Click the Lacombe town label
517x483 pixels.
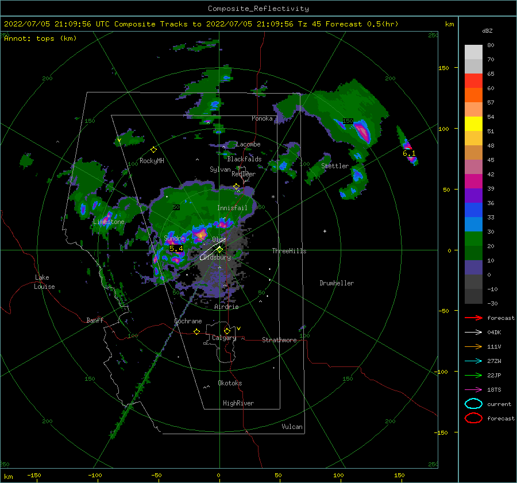(248, 144)
